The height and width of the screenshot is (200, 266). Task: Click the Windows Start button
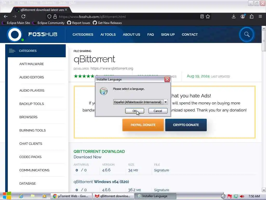(7, 196)
